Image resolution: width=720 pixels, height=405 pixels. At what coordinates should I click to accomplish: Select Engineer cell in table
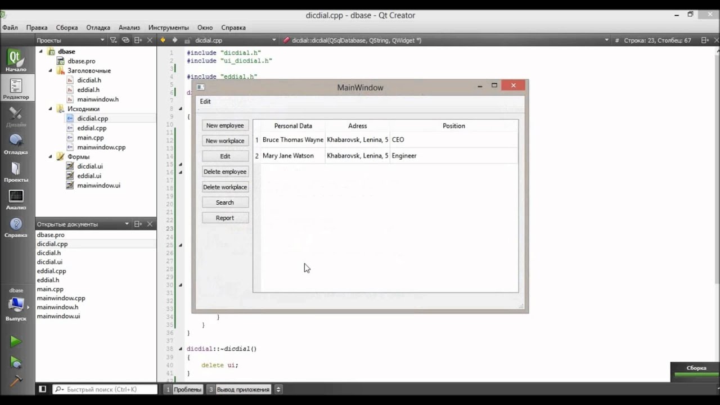point(454,156)
